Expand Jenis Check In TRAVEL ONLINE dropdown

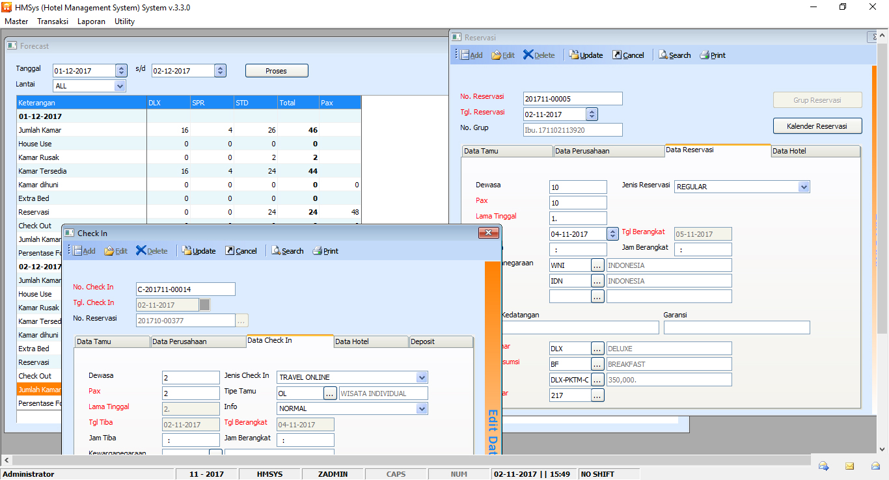click(x=422, y=377)
